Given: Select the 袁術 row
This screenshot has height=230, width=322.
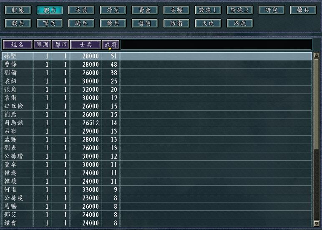Looking at the screenshot, I should click(157, 98).
